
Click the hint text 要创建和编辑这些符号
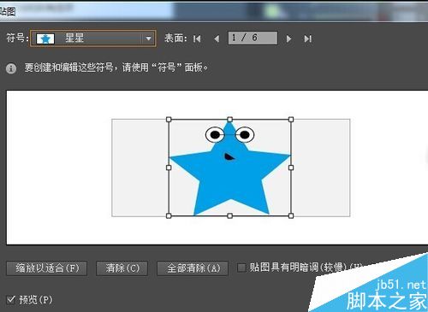tap(68, 68)
